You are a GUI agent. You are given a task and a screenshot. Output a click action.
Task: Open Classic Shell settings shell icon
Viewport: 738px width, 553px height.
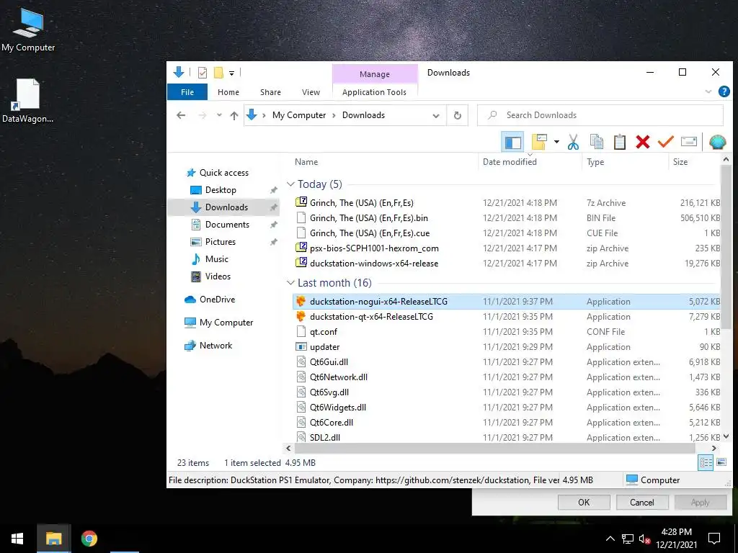[717, 142]
